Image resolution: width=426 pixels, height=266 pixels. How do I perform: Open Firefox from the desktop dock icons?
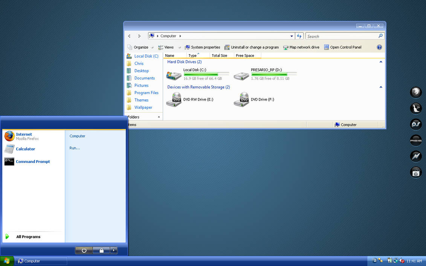tap(415, 92)
